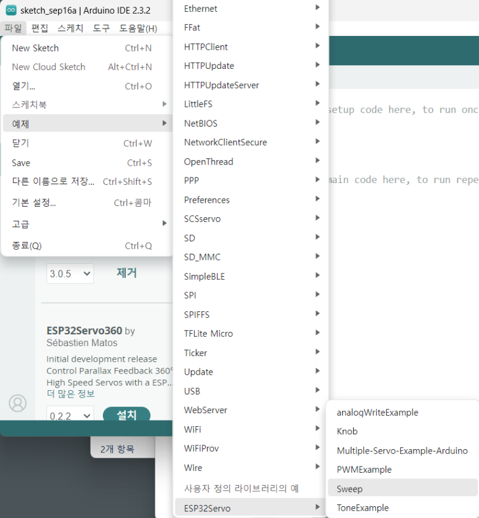
Task: Open the Preferences library examples entry
Action: 251,200
